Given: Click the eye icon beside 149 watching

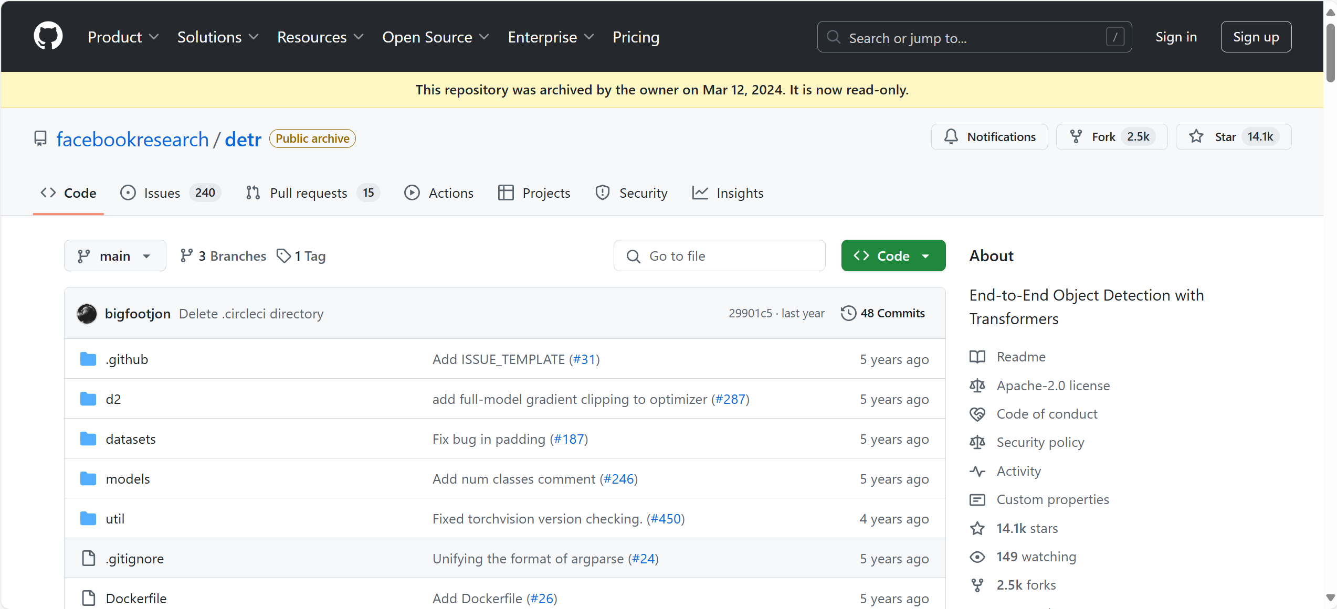Looking at the screenshot, I should tap(977, 557).
